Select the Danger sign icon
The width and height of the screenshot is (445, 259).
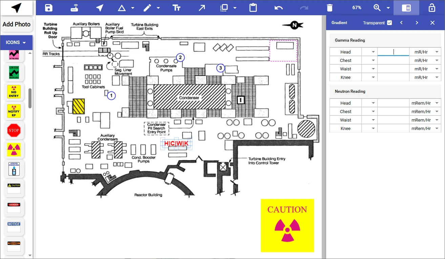click(x=14, y=208)
